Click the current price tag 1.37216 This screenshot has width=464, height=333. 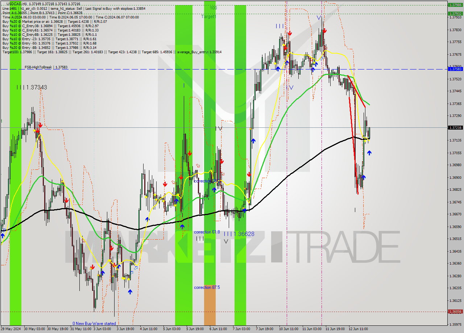[x=455, y=128]
